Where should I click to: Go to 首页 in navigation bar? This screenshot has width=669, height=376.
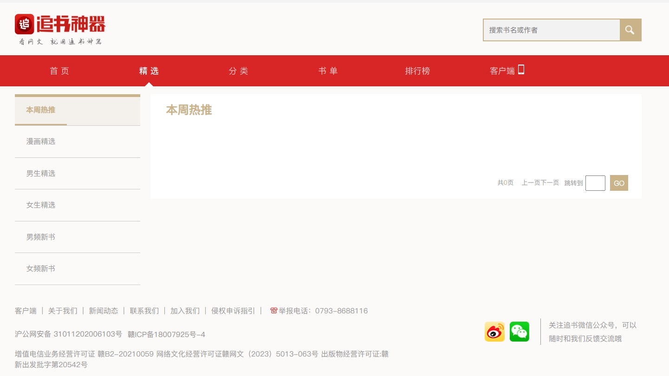59,71
